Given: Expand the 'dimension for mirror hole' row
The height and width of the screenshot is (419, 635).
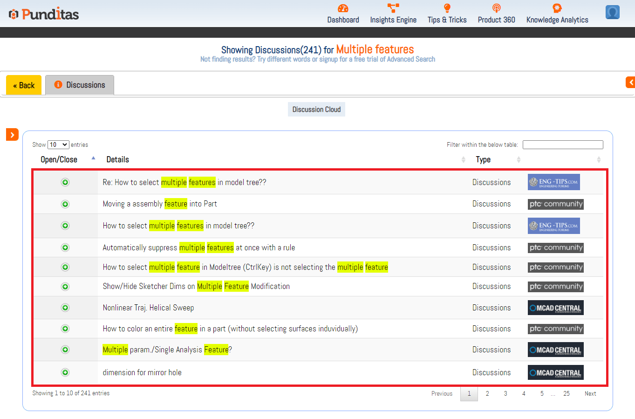Looking at the screenshot, I should [65, 372].
